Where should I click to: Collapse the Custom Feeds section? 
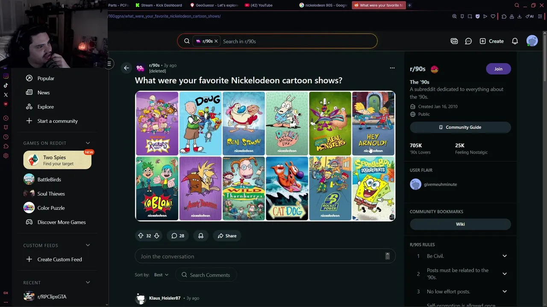tap(88, 245)
